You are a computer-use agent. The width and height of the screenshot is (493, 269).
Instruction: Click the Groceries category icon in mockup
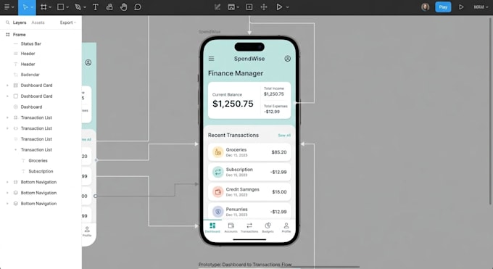[x=217, y=152]
